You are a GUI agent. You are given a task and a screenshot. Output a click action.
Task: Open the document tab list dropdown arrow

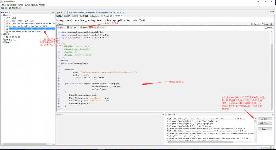271,12
